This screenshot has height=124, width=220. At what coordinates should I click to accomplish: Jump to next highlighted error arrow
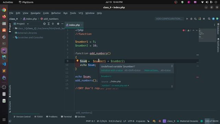197,30
